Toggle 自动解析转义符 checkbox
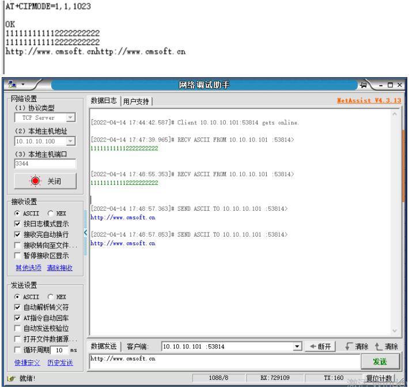The width and height of the screenshot is (409, 388). pyautogui.click(x=17, y=307)
